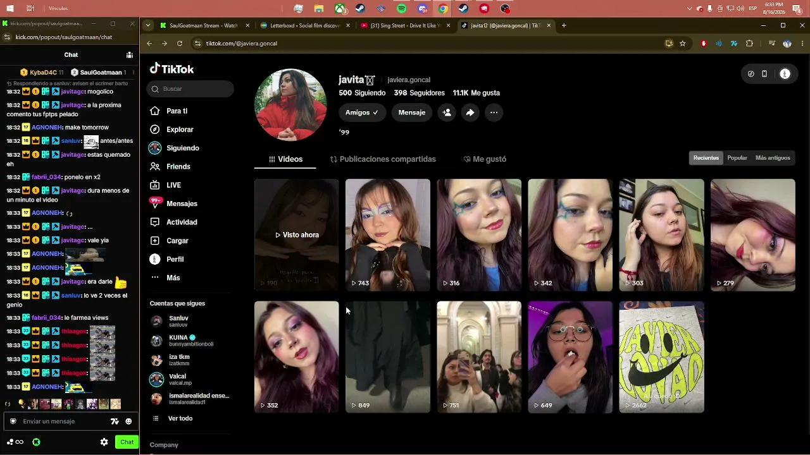Open the video with 743 views
Screen dimensions: 810x455
(388, 235)
